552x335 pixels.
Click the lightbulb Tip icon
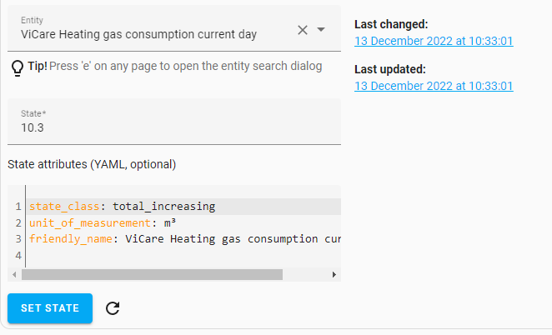pos(17,67)
